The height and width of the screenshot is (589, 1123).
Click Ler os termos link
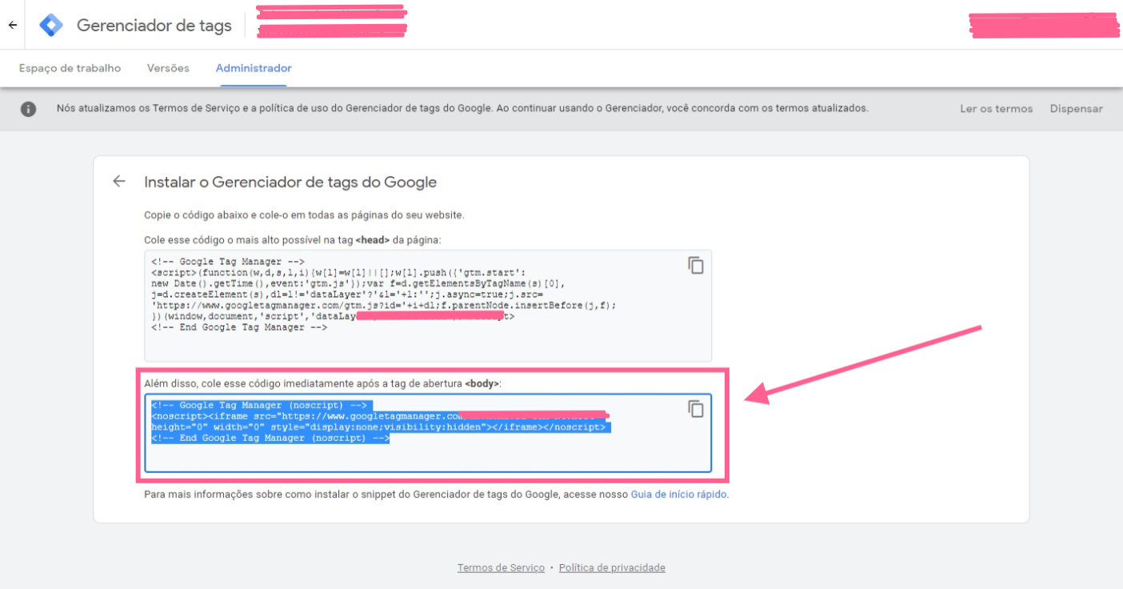pyautogui.click(x=996, y=109)
